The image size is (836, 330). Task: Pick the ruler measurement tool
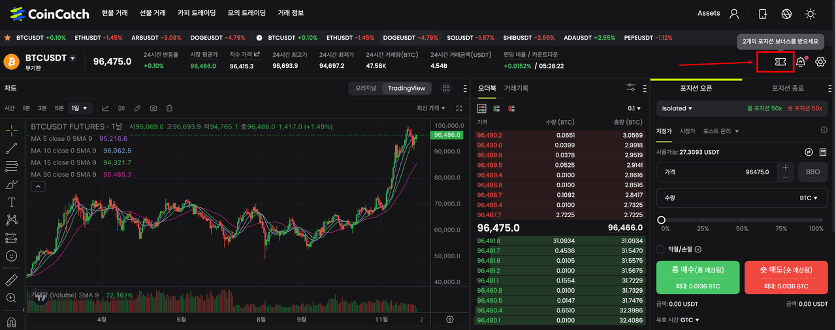pyautogui.click(x=11, y=280)
